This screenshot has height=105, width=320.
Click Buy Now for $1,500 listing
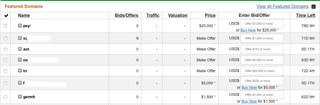click(249, 101)
